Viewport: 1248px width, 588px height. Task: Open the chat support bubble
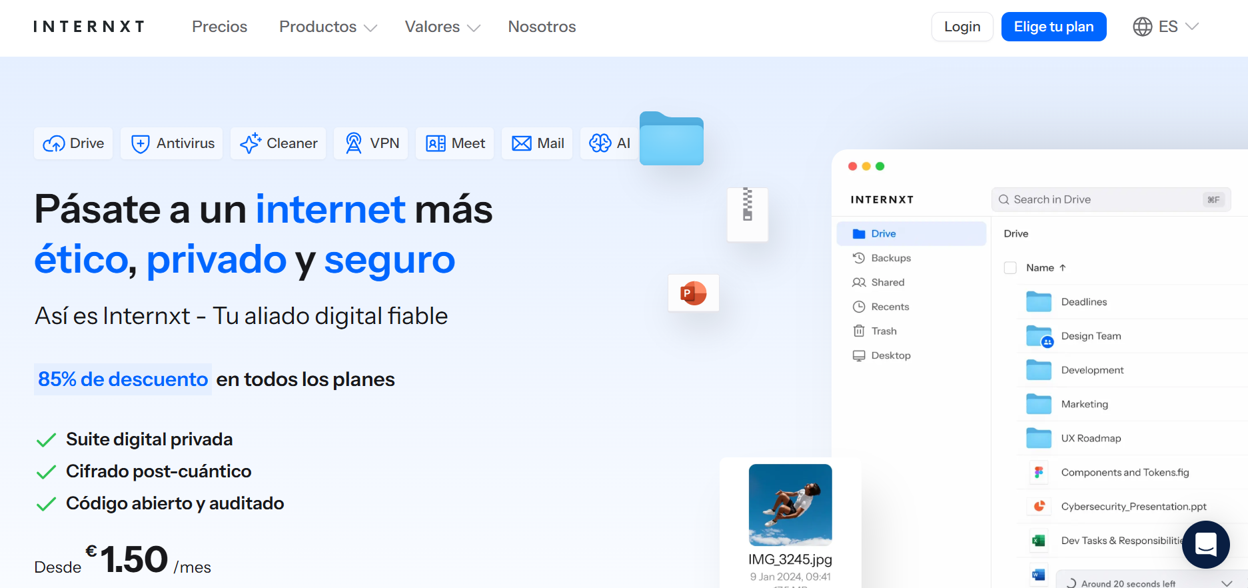[1206, 545]
